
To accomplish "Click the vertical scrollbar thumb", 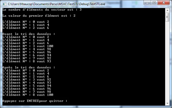I will click(167, 17).
